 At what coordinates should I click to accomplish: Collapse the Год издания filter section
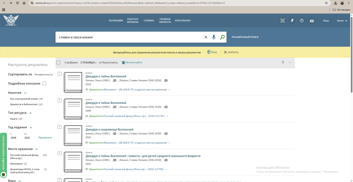tap(31, 128)
